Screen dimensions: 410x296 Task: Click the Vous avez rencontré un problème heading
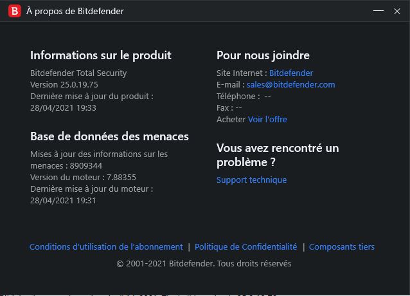(277, 155)
